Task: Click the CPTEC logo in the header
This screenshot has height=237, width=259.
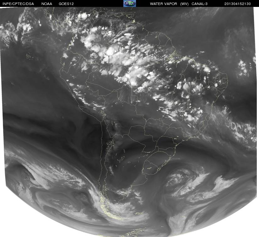Action: (130, 3)
